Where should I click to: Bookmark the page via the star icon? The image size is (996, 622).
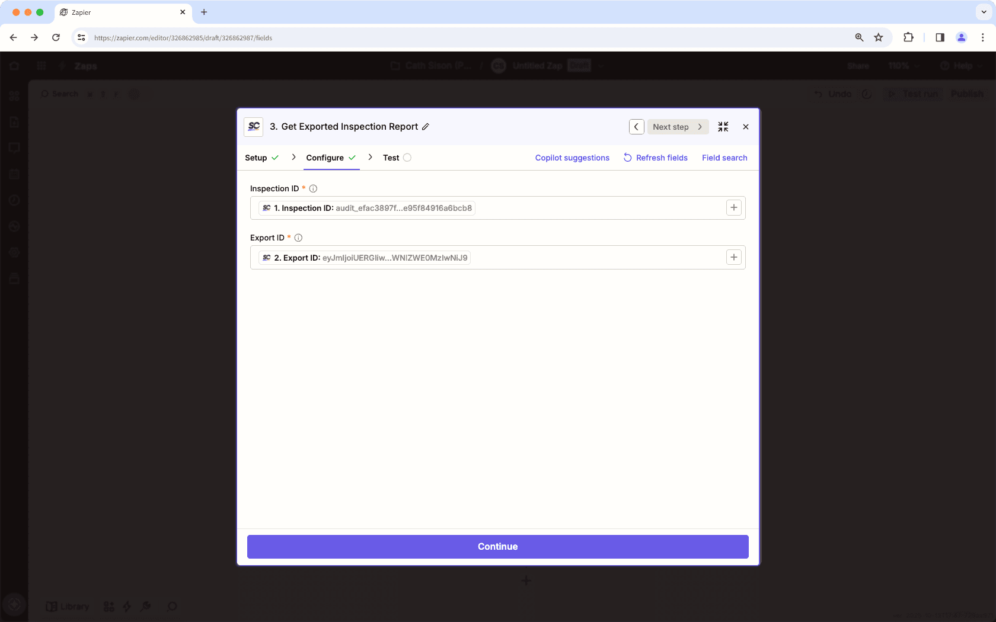click(878, 37)
